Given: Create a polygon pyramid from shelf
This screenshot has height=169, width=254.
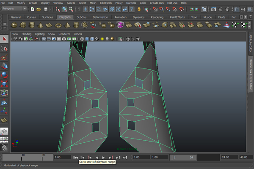Looking at the screenshot, I should (67, 25).
